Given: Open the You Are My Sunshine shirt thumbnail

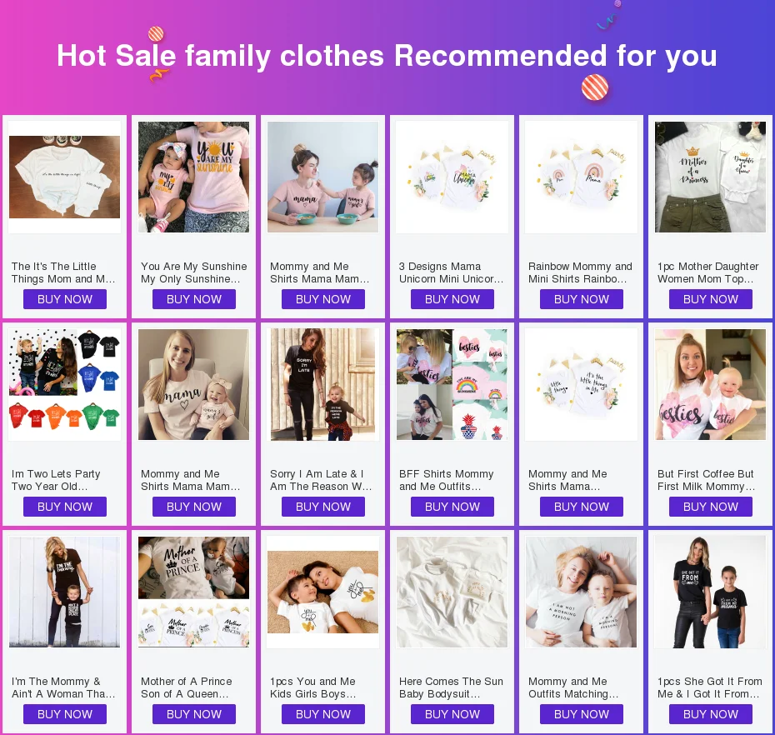Looking at the screenshot, I should [x=193, y=177].
